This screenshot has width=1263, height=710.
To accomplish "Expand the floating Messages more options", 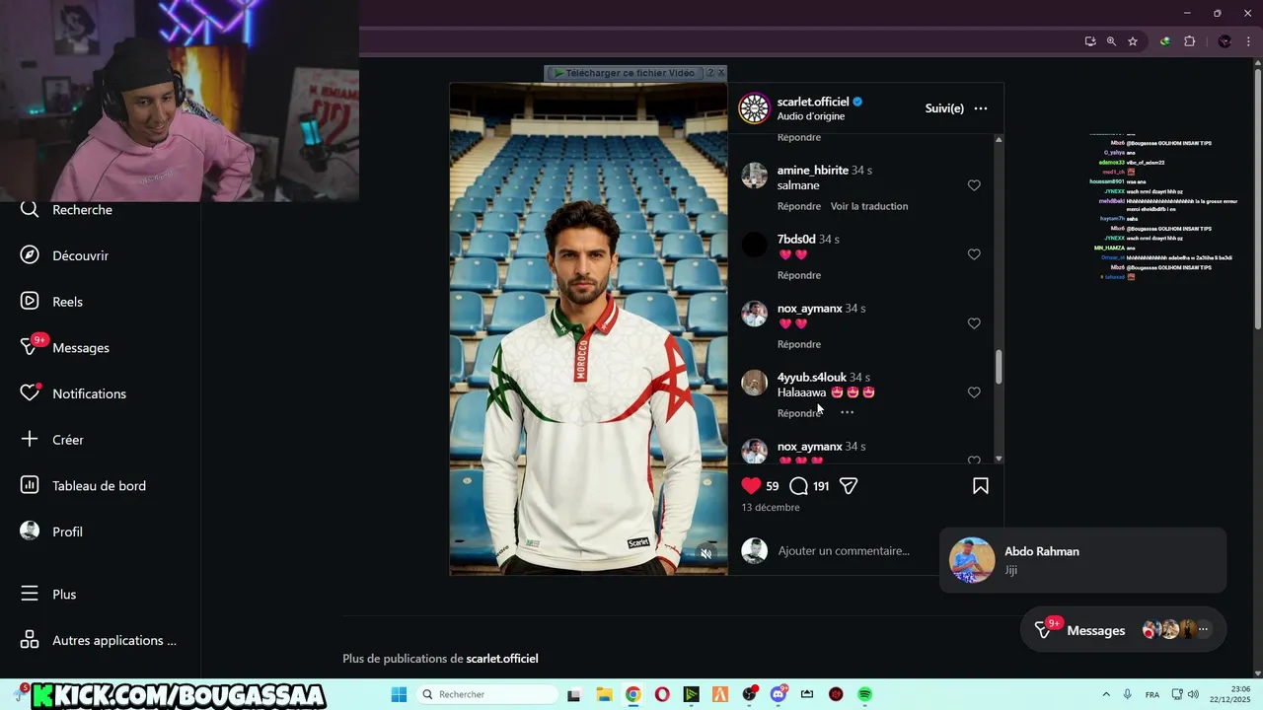I will [1203, 629].
